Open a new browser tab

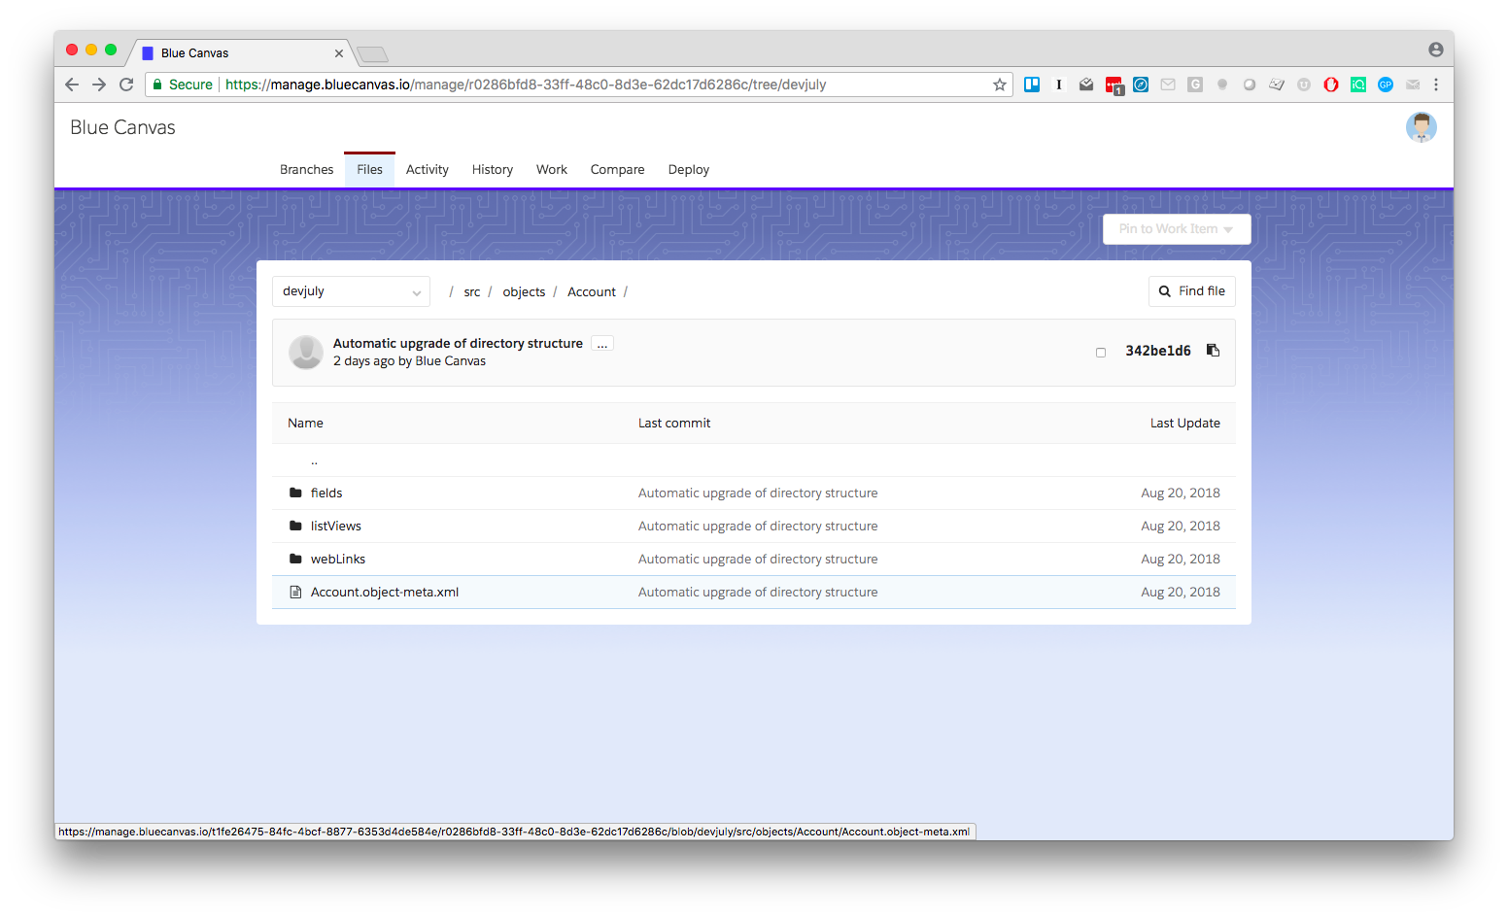click(372, 53)
